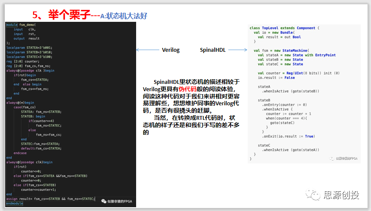Click 'STATEC:fsm_ns=STATEA;' line
371x211 pixels.
40,144
